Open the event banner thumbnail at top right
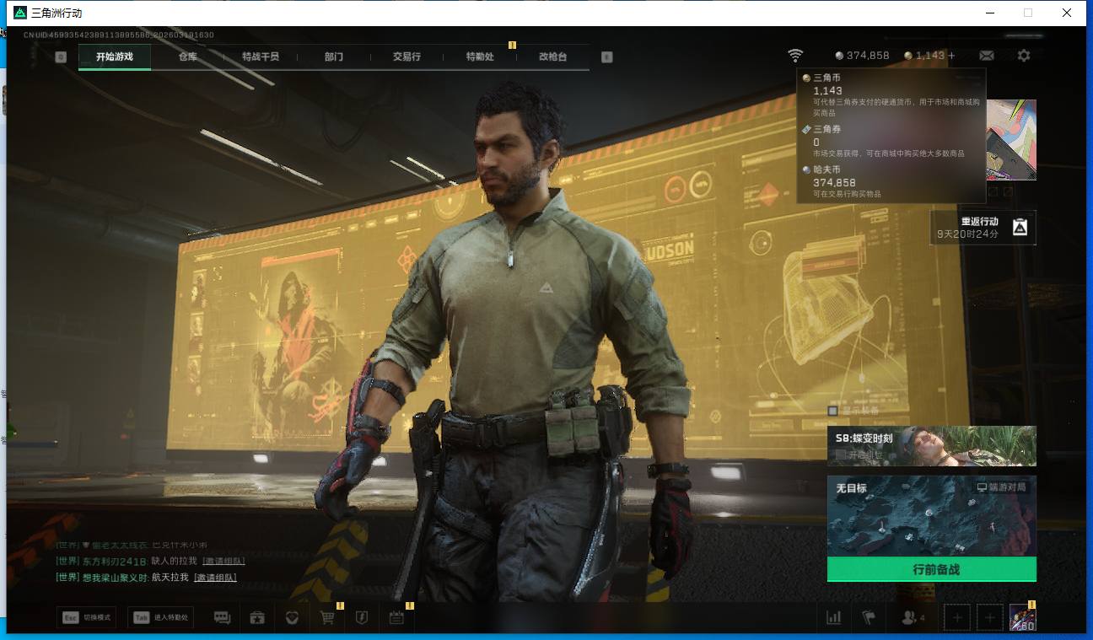 coord(1011,140)
